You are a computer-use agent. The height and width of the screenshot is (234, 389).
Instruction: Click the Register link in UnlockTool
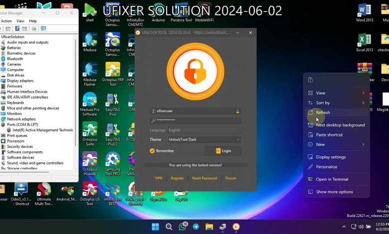[x=177, y=178]
